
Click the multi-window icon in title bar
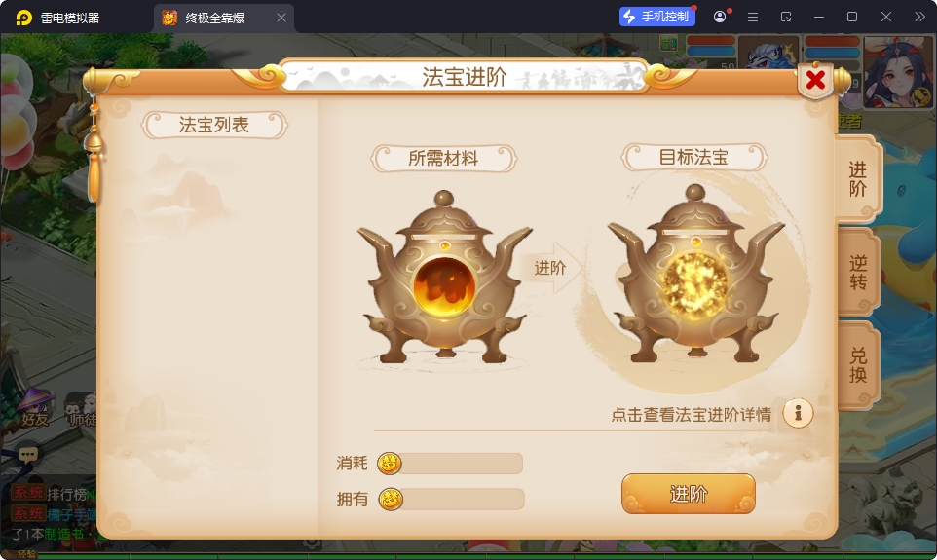click(x=786, y=18)
